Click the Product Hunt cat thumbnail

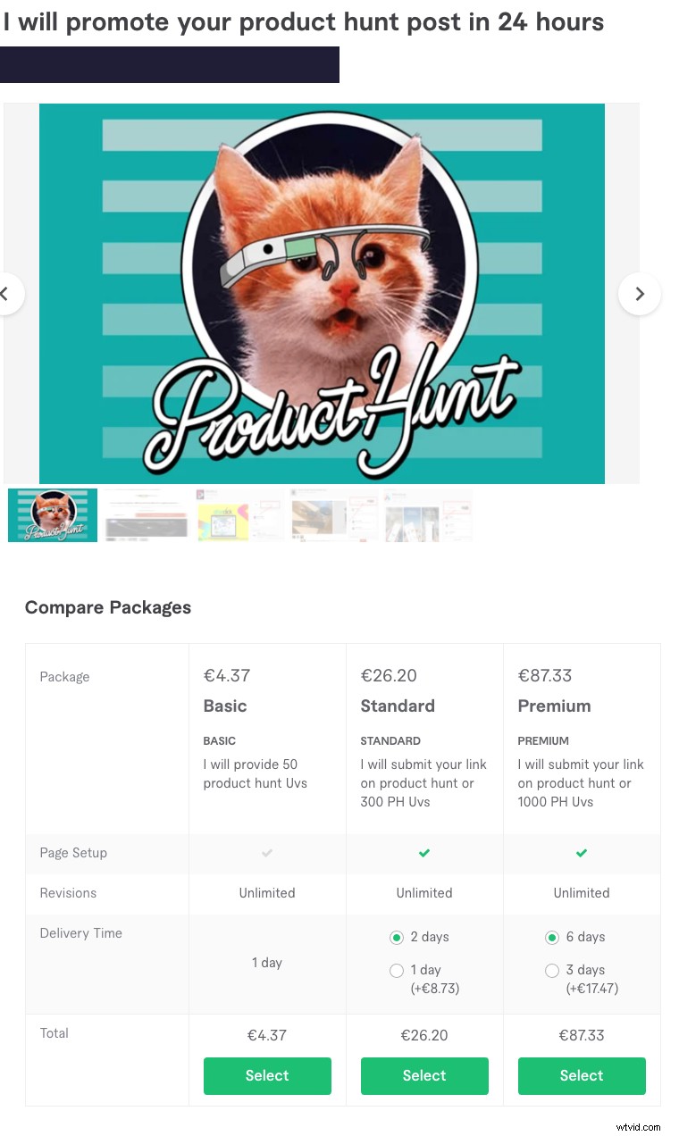click(x=52, y=515)
